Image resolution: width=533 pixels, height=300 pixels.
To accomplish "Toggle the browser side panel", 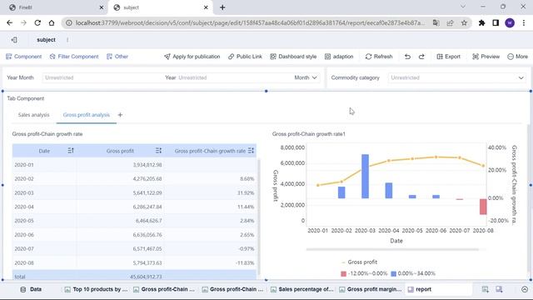I will pyautogui.click(x=496, y=22).
